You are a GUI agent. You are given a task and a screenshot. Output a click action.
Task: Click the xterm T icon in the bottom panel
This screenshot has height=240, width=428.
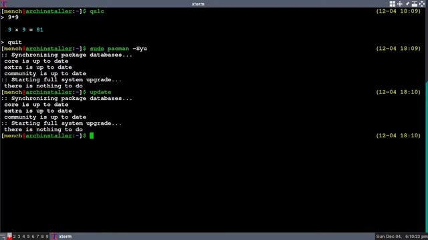[55, 237]
